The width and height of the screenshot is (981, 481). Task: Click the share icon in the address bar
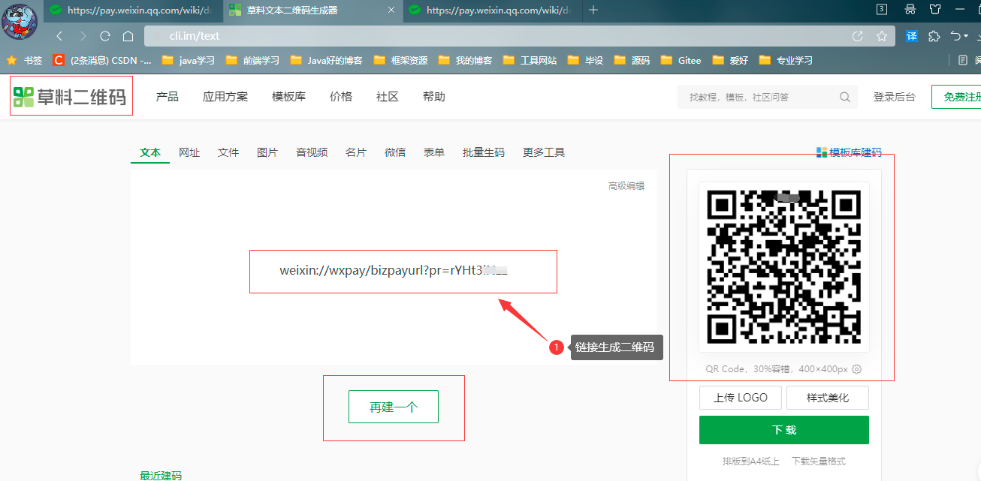tap(858, 36)
